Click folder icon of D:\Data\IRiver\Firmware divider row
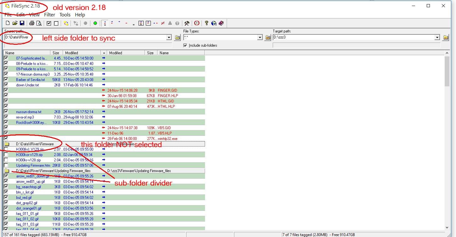456x237 pixels. (x=6, y=144)
